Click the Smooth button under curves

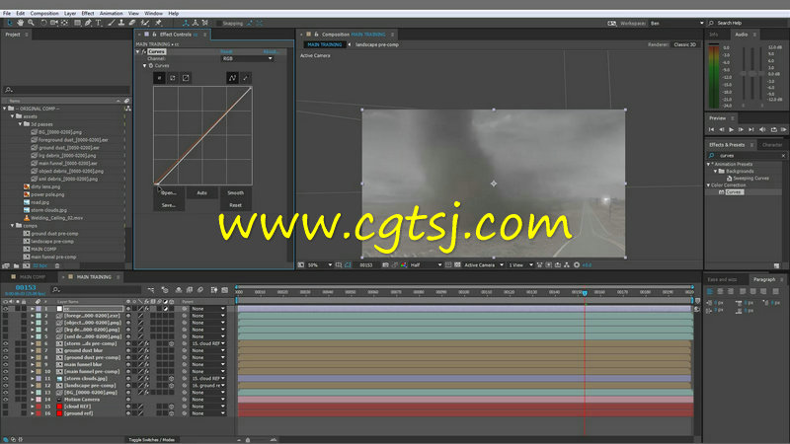click(235, 192)
